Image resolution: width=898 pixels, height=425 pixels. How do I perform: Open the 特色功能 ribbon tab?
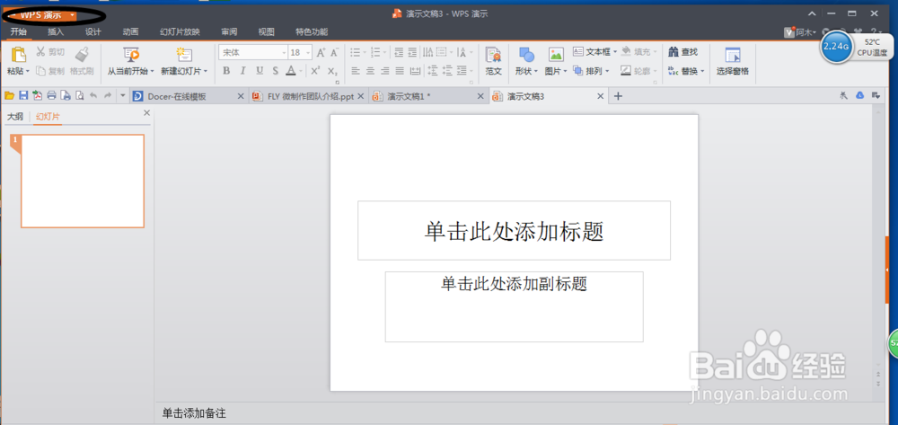[x=312, y=32]
